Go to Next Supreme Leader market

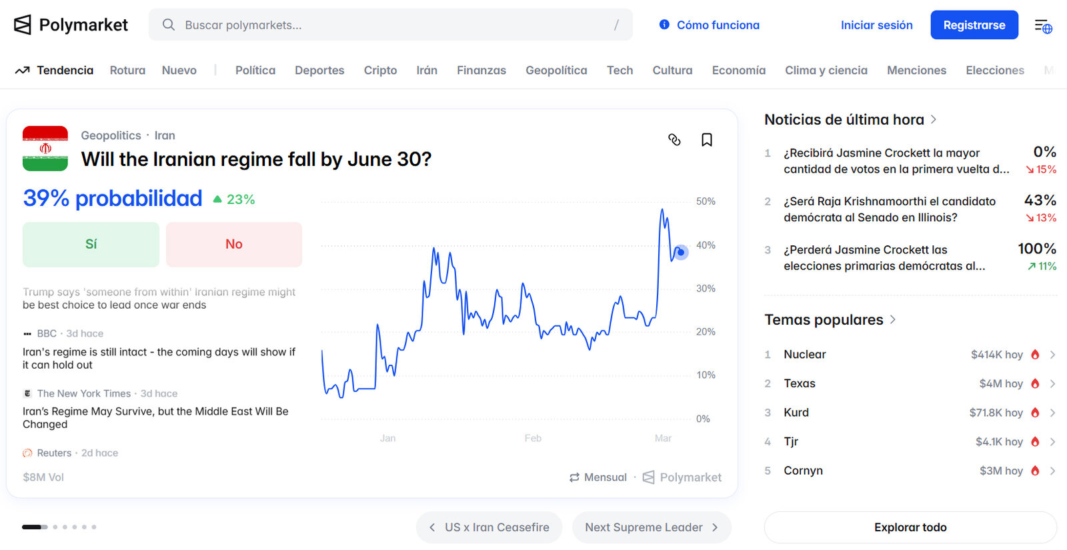click(x=651, y=527)
